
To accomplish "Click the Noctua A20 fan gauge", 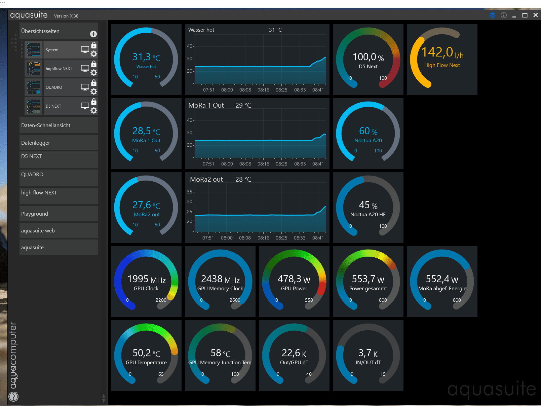I will point(368,134).
